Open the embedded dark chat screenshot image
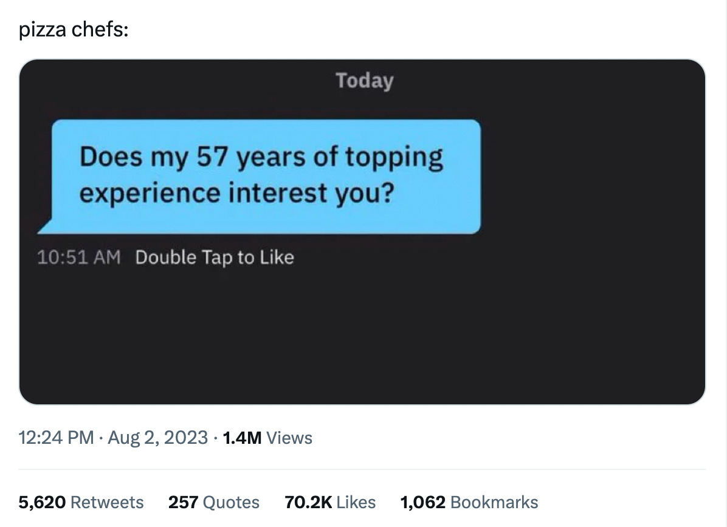The height and width of the screenshot is (527, 727). coord(362,231)
